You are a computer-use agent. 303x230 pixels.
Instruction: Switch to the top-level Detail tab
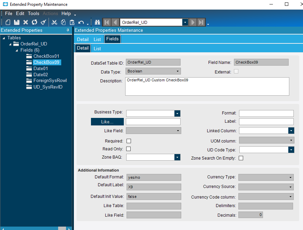(x=83, y=39)
